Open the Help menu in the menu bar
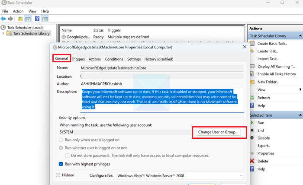The image size is (303, 185). click(45, 11)
